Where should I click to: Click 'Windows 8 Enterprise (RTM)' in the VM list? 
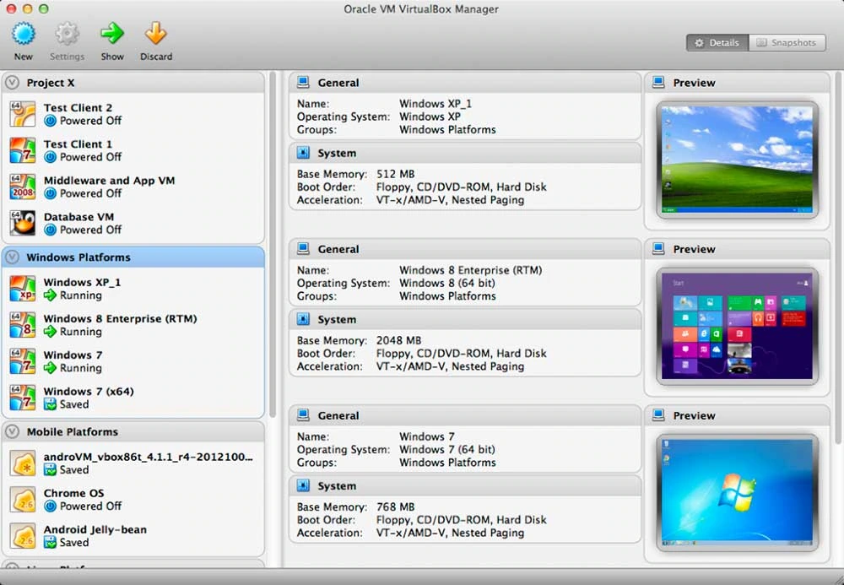pyautogui.click(x=120, y=318)
